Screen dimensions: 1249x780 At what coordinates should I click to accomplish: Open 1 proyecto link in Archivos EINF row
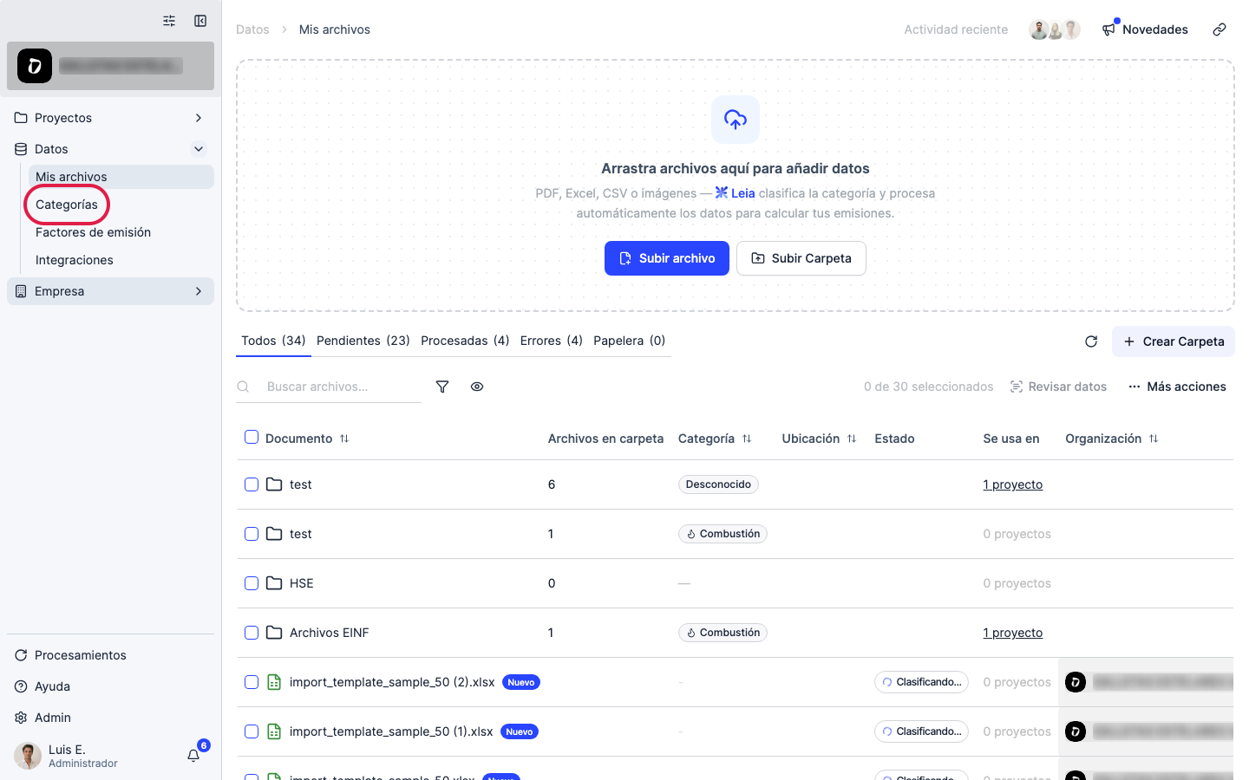click(1013, 633)
